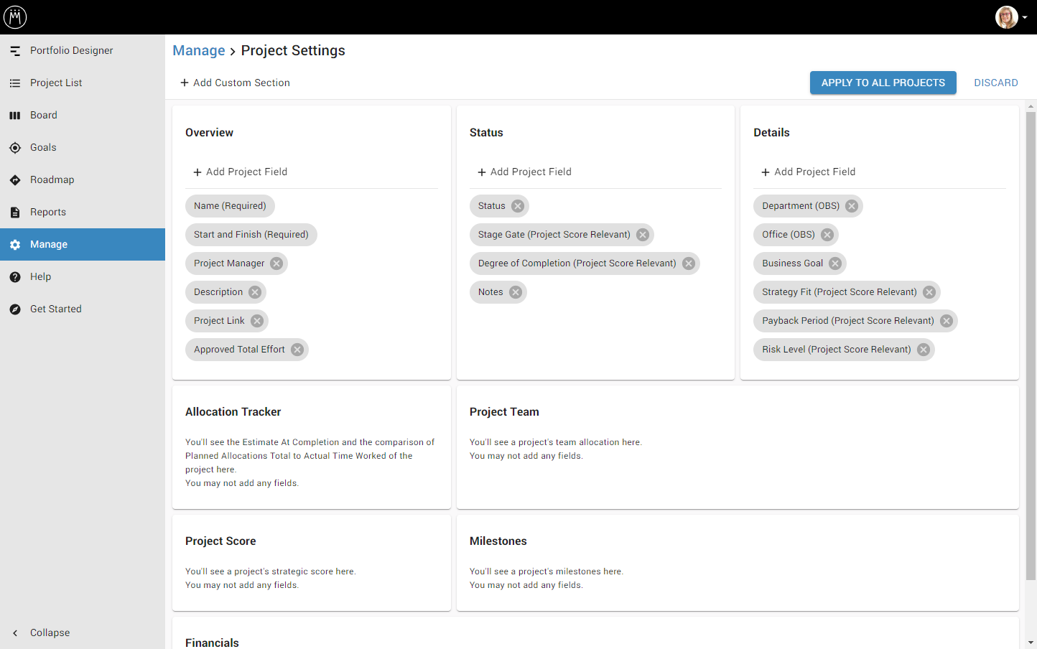Remove the Business Goal chip
The image size is (1037, 649).
(835, 263)
